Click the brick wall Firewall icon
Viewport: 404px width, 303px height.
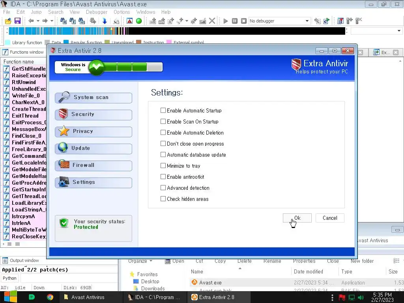click(64, 164)
